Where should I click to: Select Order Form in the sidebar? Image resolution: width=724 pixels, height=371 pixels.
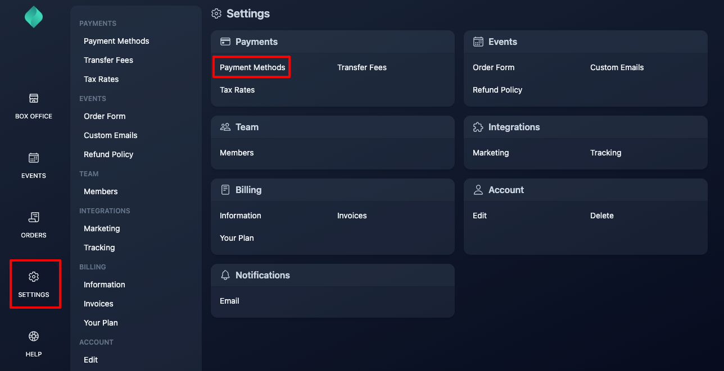pos(105,116)
